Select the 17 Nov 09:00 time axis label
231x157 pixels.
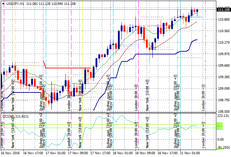[x=78, y=153]
